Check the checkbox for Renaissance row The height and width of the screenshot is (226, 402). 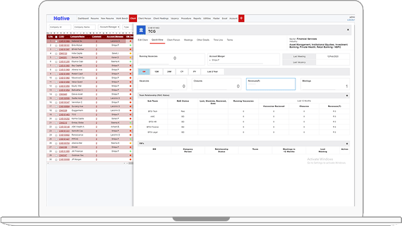(56, 135)
